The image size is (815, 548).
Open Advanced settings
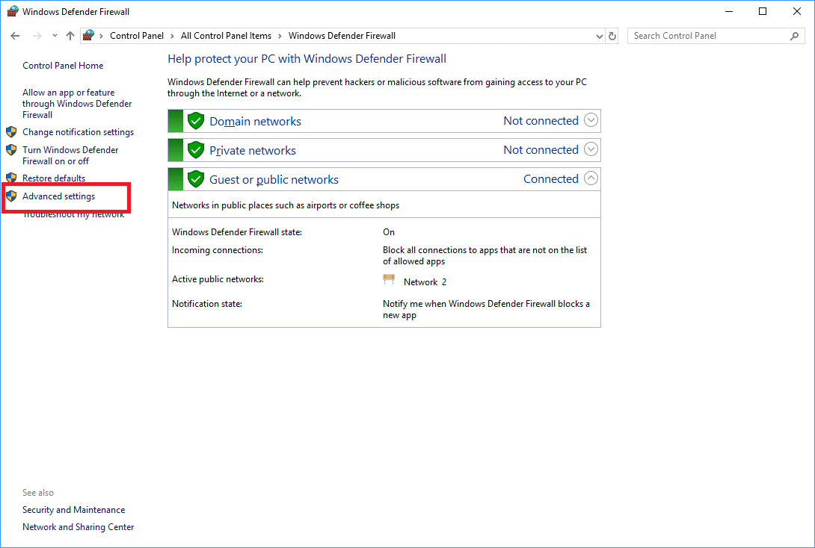coord(59,196)
